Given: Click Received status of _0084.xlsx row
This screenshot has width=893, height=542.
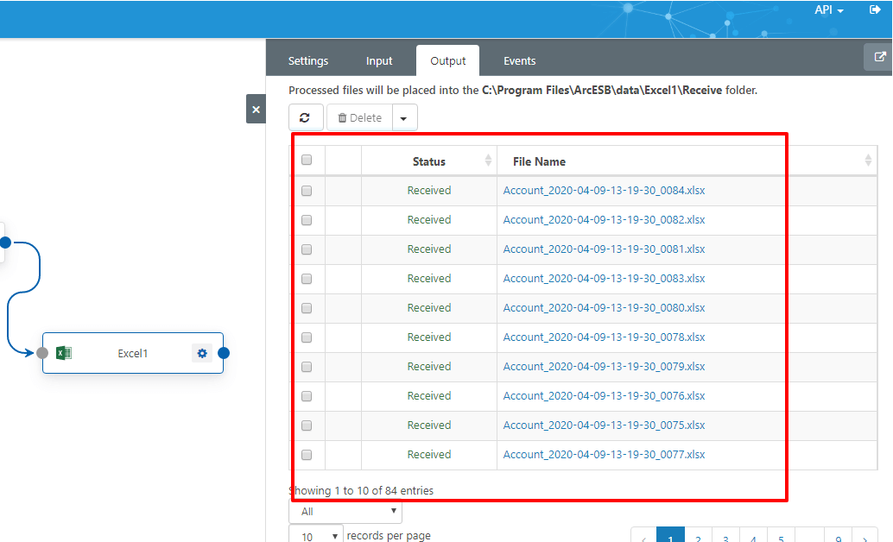Looking at the screenshot, I should [x=429, y=191].
